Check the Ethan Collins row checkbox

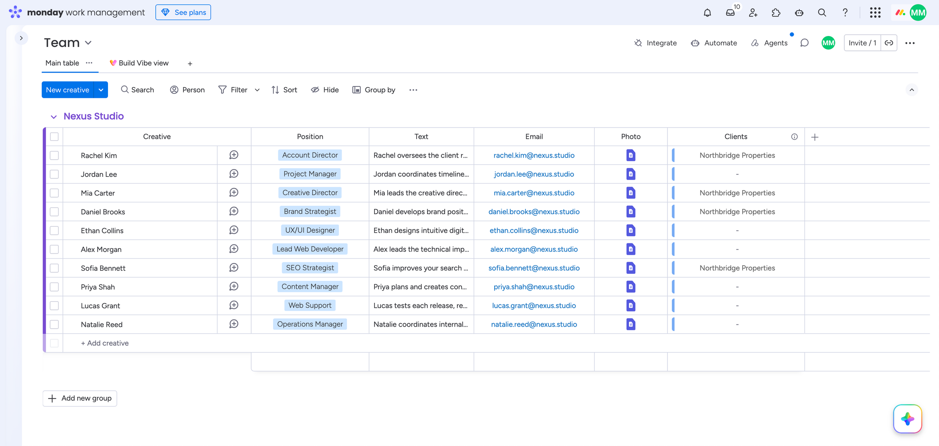54,230
